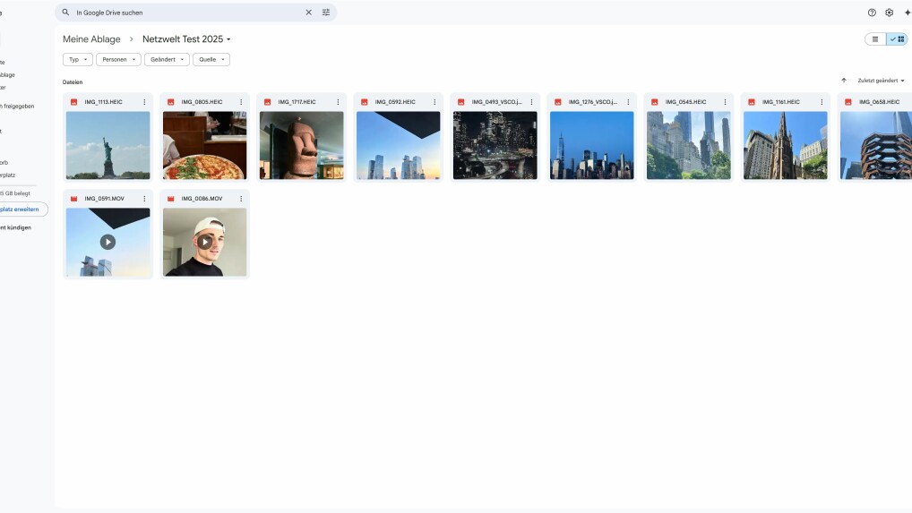Image resolution: width=912 pixels, height=513 pixels.
Task: Open more options for IMG_0591.MOV
Action: tap(144, 199)
